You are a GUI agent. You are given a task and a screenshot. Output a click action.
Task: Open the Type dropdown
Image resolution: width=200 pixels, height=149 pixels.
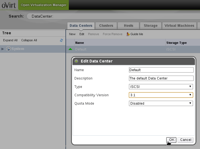(161, 87)
